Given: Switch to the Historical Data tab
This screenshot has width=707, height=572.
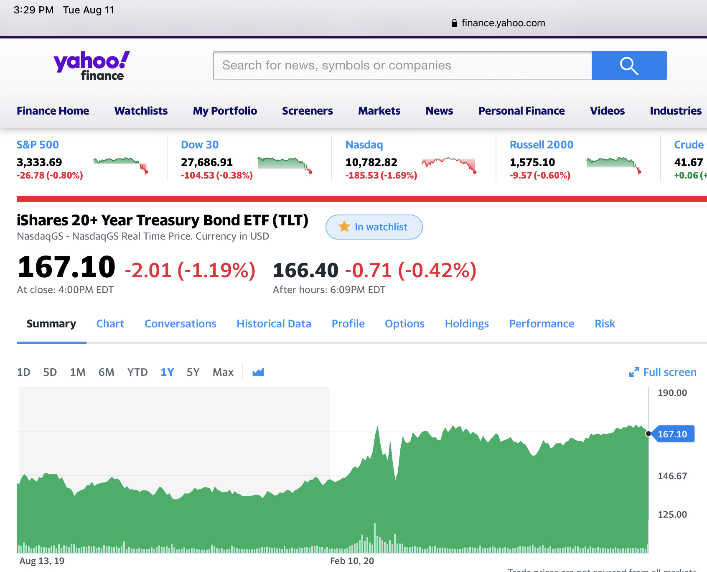Looking at the screenshot, I should click(x=274, y=324).
